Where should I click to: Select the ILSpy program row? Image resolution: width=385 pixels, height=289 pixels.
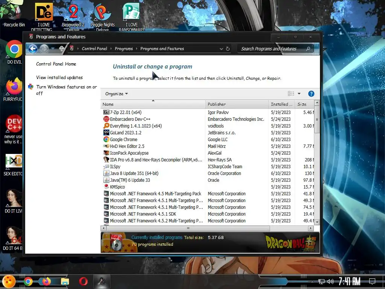207,166
